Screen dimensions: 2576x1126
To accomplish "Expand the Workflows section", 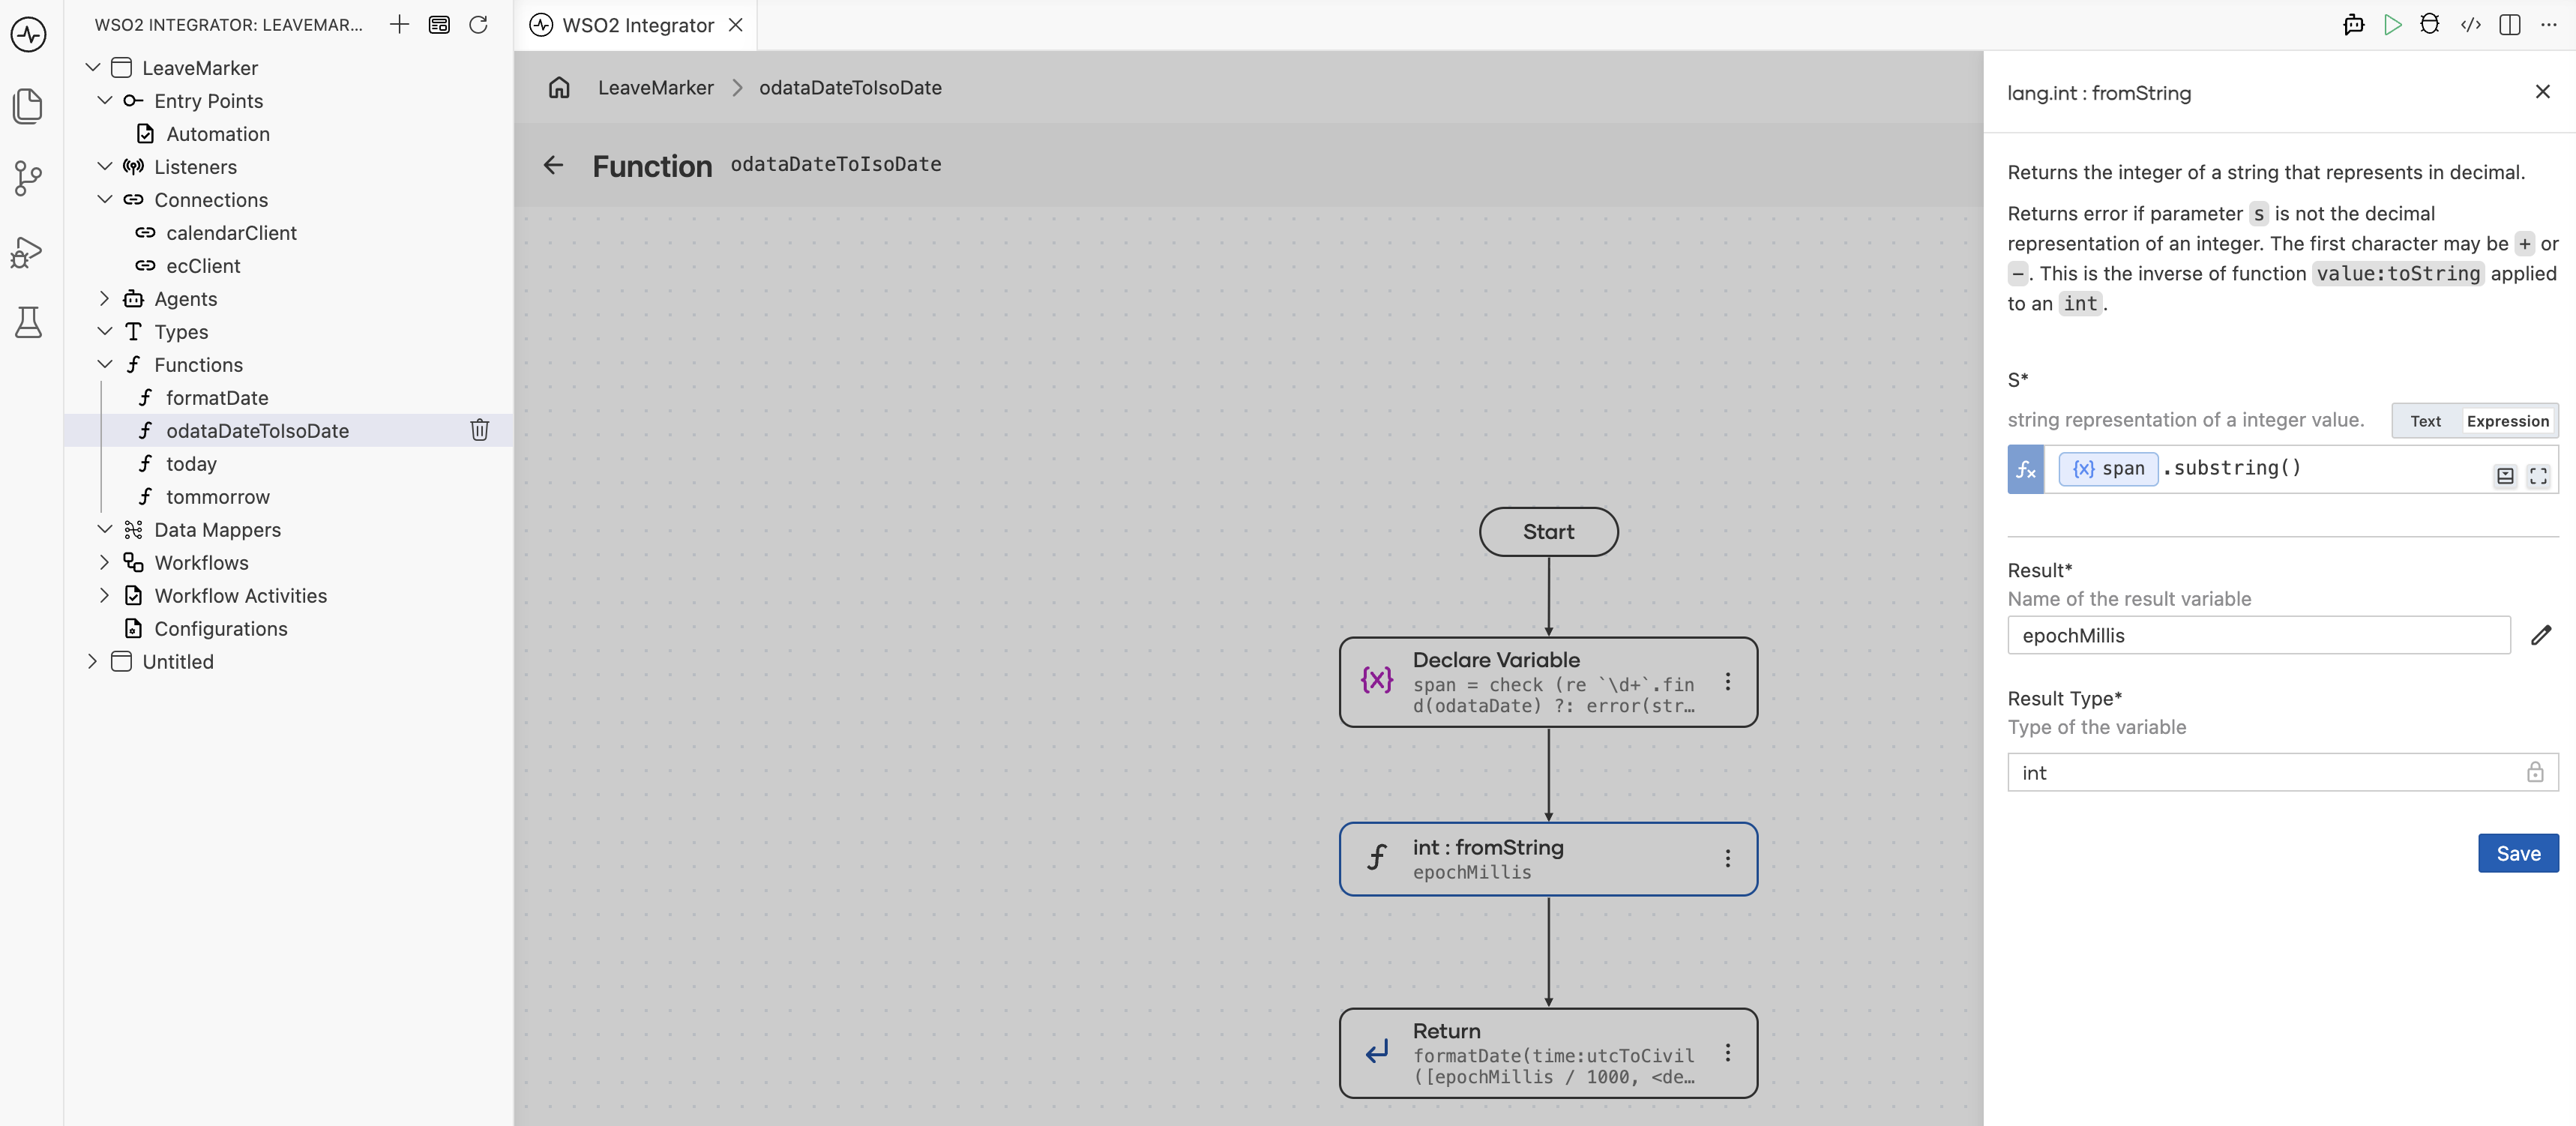I will (x=105, y=562).
